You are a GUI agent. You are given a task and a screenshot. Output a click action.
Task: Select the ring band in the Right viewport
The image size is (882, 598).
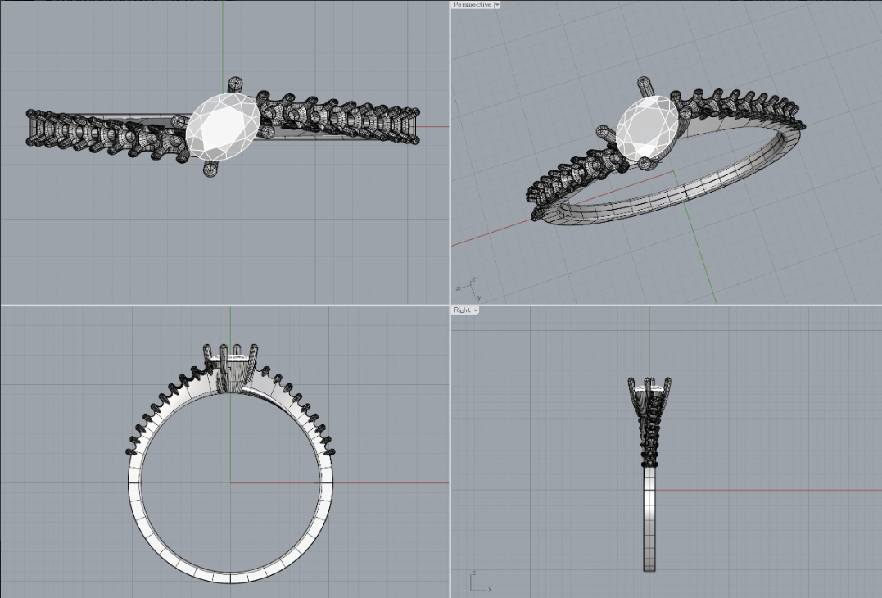649,520
